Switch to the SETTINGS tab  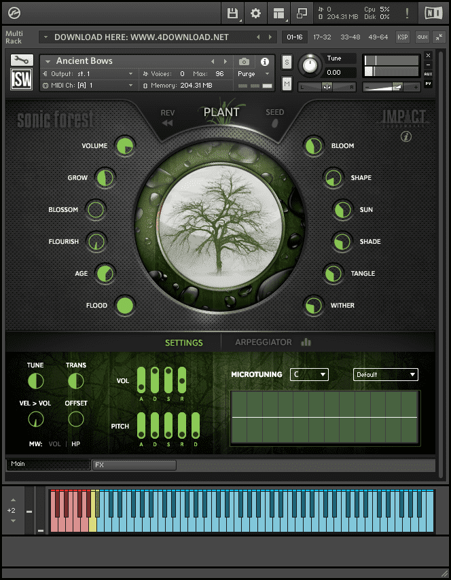(183, 342)
